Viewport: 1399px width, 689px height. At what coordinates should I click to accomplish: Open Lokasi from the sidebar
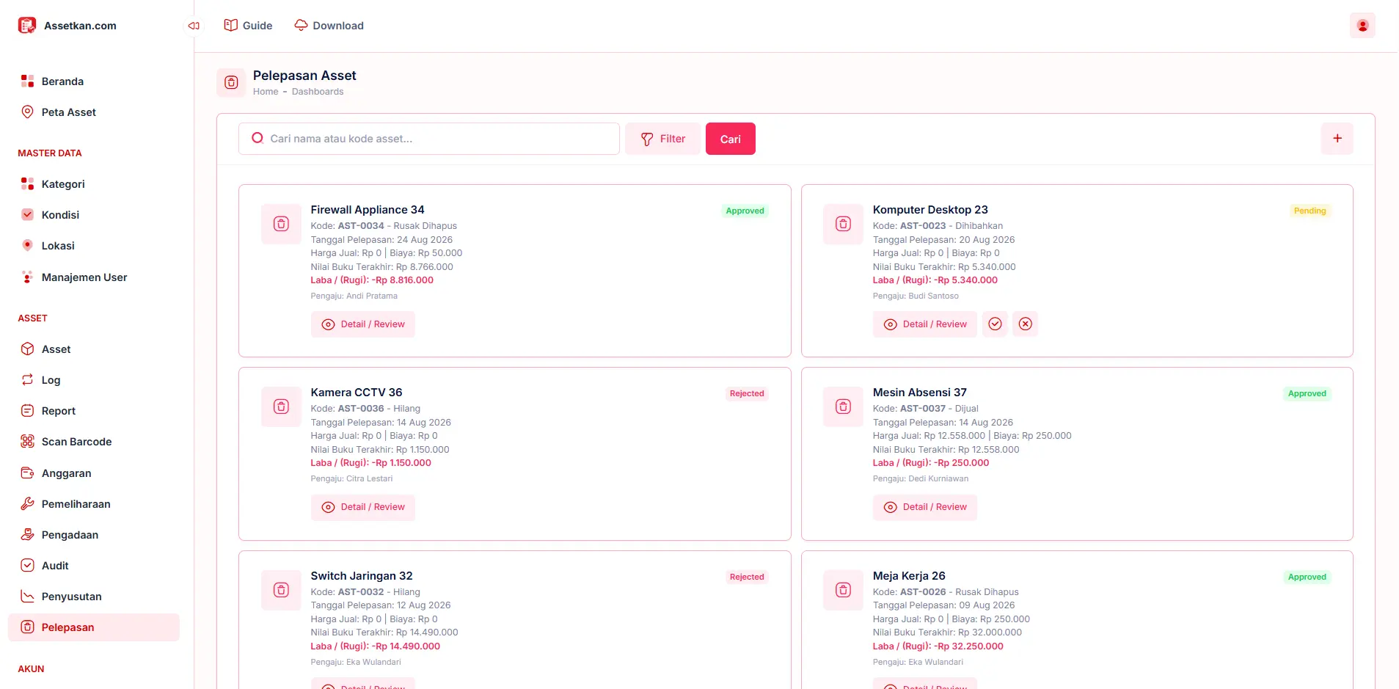[94, 246]
